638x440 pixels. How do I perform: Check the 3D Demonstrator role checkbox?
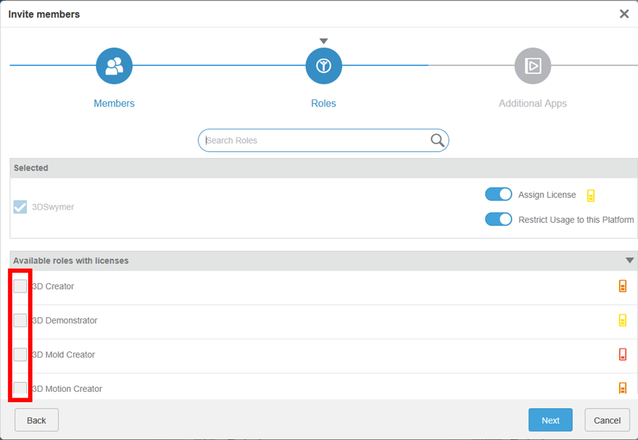[x=20, y=320]
